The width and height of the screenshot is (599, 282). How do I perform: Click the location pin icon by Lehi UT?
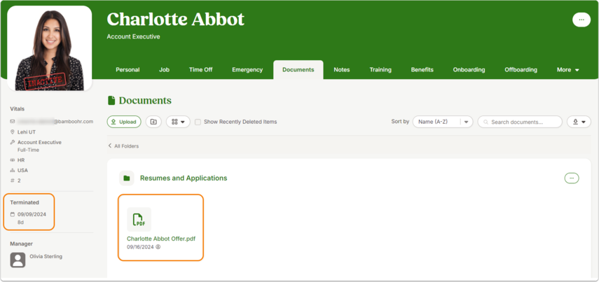[13, 132]
